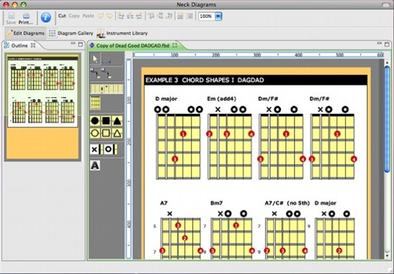
Task: Insert a vertical chord box diagram
Action: [x=95, y=103]
